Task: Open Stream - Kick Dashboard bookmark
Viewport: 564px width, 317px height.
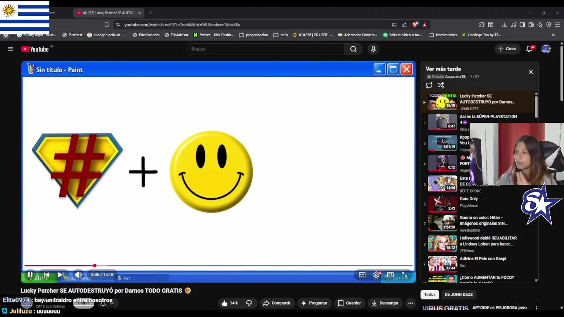Action: pos(214,35)
